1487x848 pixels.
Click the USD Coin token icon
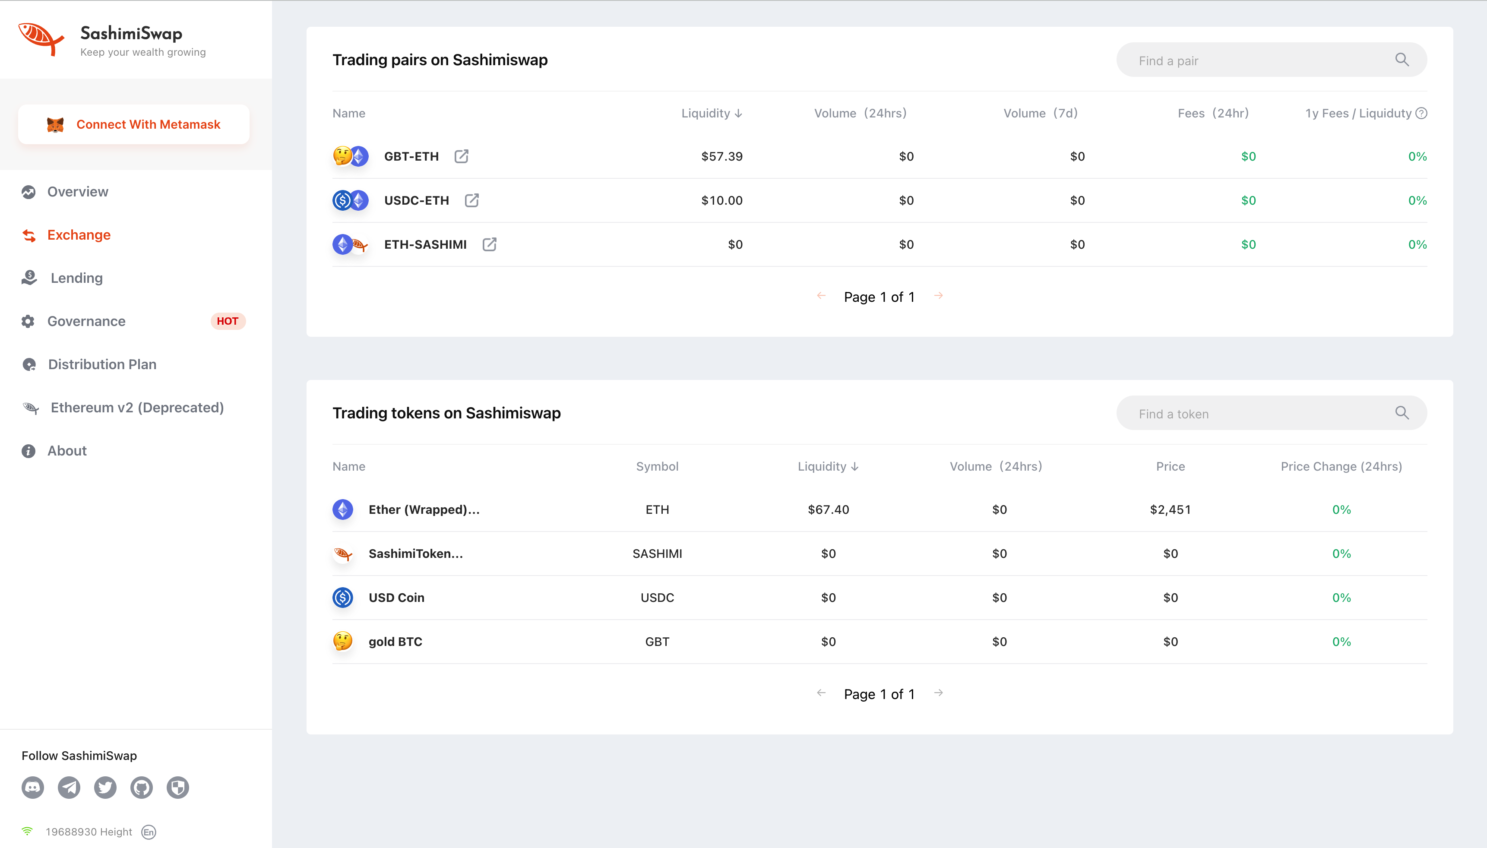click(343, 598)
